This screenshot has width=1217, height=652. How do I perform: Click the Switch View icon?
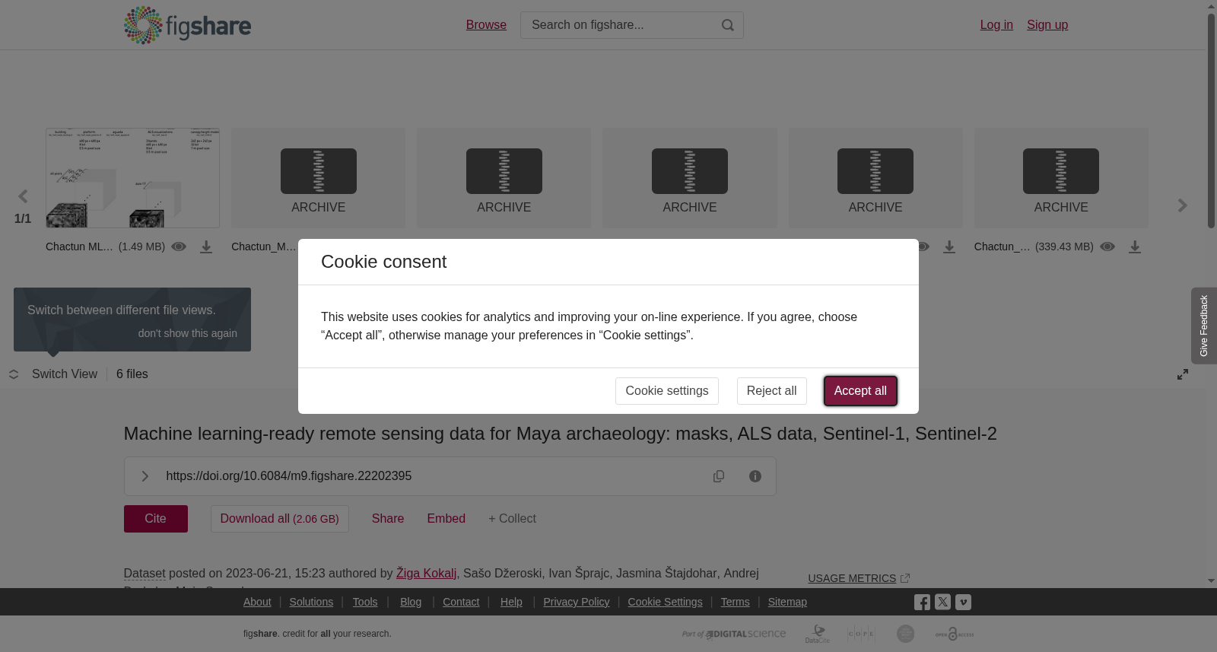pyautogui.click(x=14, y=374)
